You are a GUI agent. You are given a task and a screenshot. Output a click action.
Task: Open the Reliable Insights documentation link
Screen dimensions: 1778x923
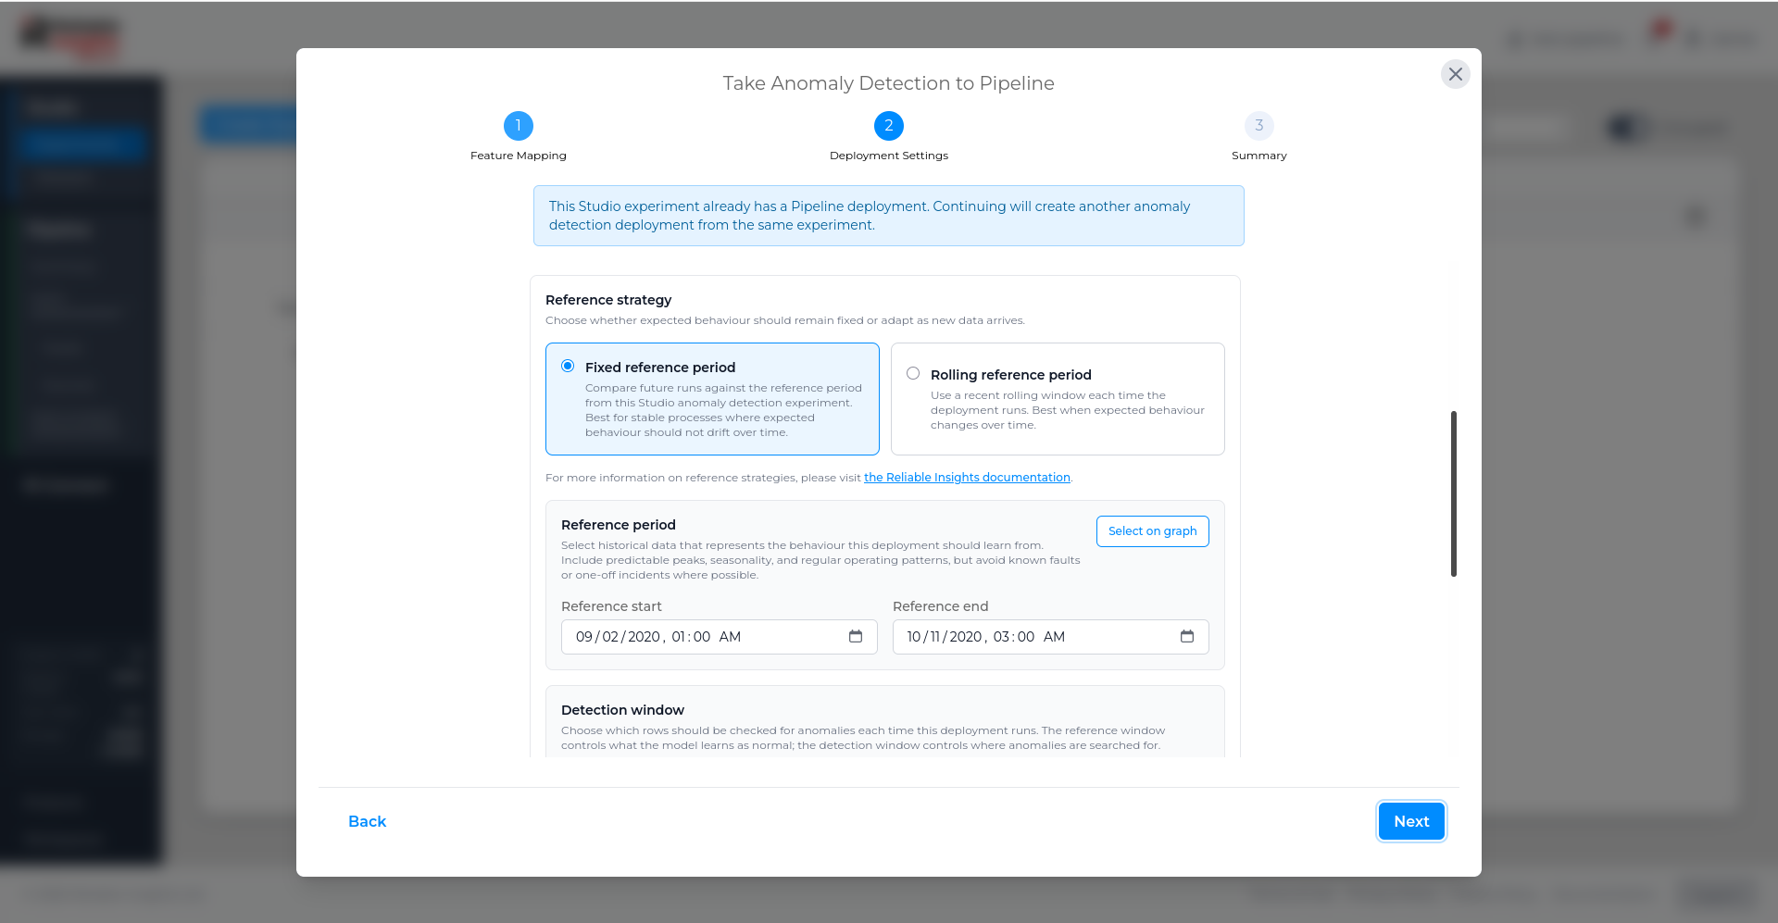(967, 478)
